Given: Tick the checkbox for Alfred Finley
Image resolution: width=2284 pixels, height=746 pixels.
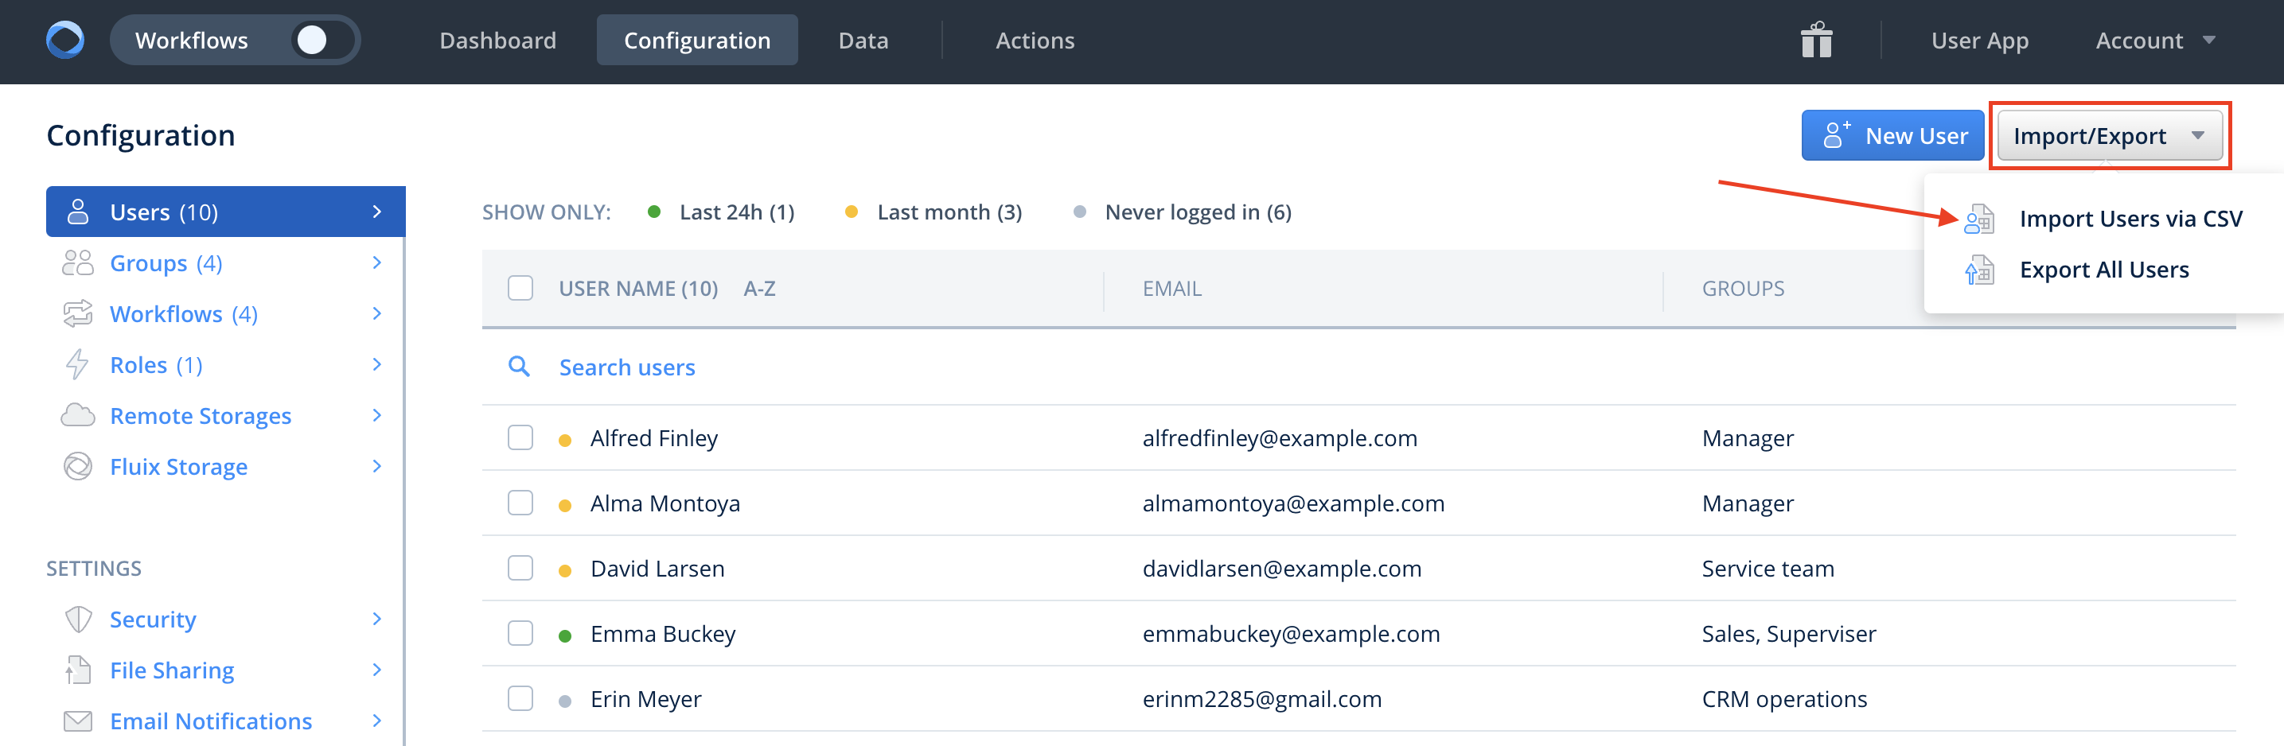Looking at the screenshot, I should (520, 437).
